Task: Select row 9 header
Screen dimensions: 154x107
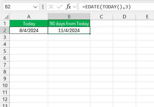Action: coord(5,79)
